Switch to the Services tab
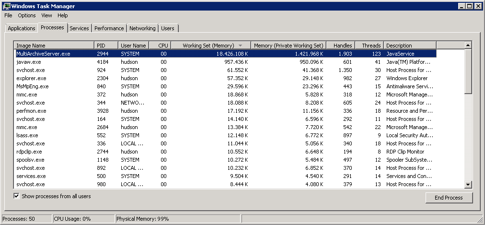This screenshot has height=225, width=485. tap(79, 28)
